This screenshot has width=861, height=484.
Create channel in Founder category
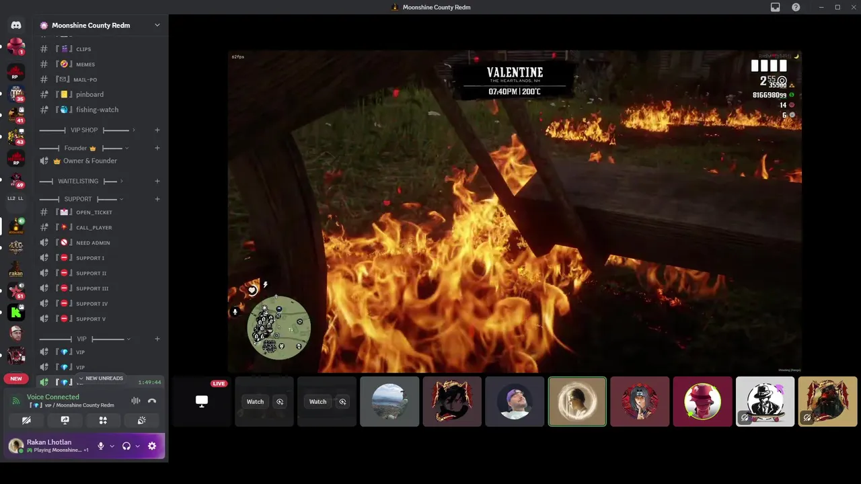[157, 148]
